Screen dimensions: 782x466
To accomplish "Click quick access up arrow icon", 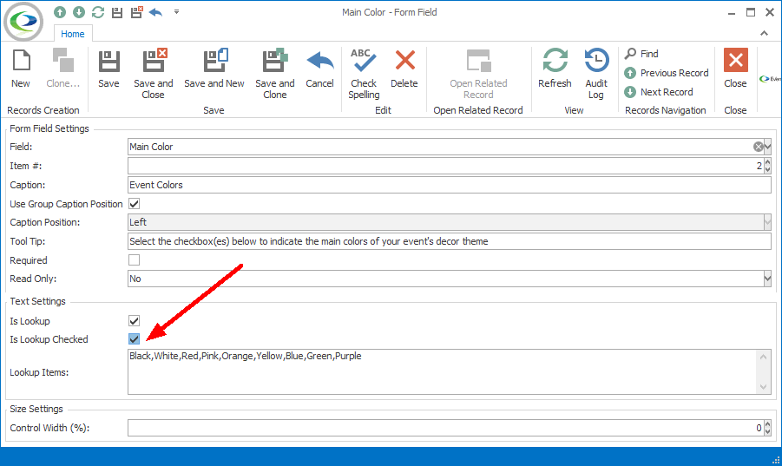I will (x=60, y=12).
